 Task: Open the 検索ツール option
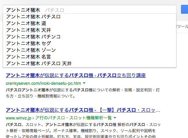coord(182,26)
